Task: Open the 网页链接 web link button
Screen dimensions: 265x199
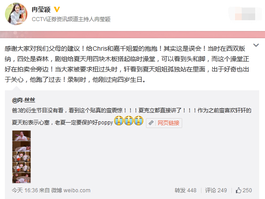Action: (x=168, y=123)
